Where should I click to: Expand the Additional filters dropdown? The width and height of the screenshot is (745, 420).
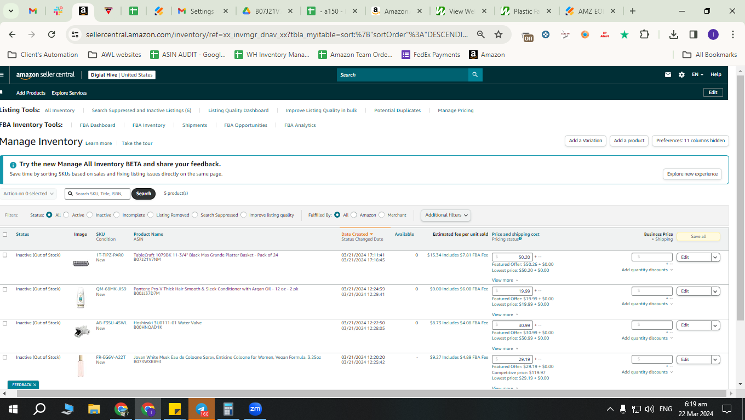point(446,215)
